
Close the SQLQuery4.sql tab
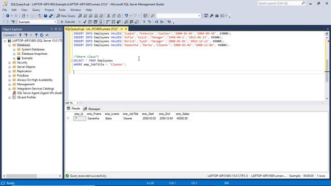[126, 29]
